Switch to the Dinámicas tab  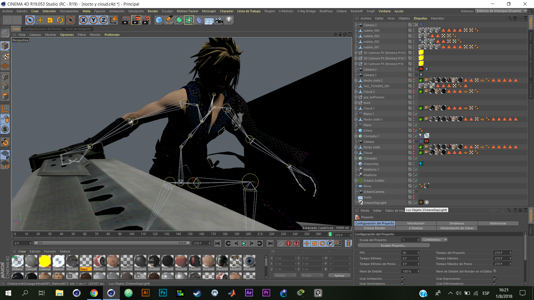pos(457,223)
